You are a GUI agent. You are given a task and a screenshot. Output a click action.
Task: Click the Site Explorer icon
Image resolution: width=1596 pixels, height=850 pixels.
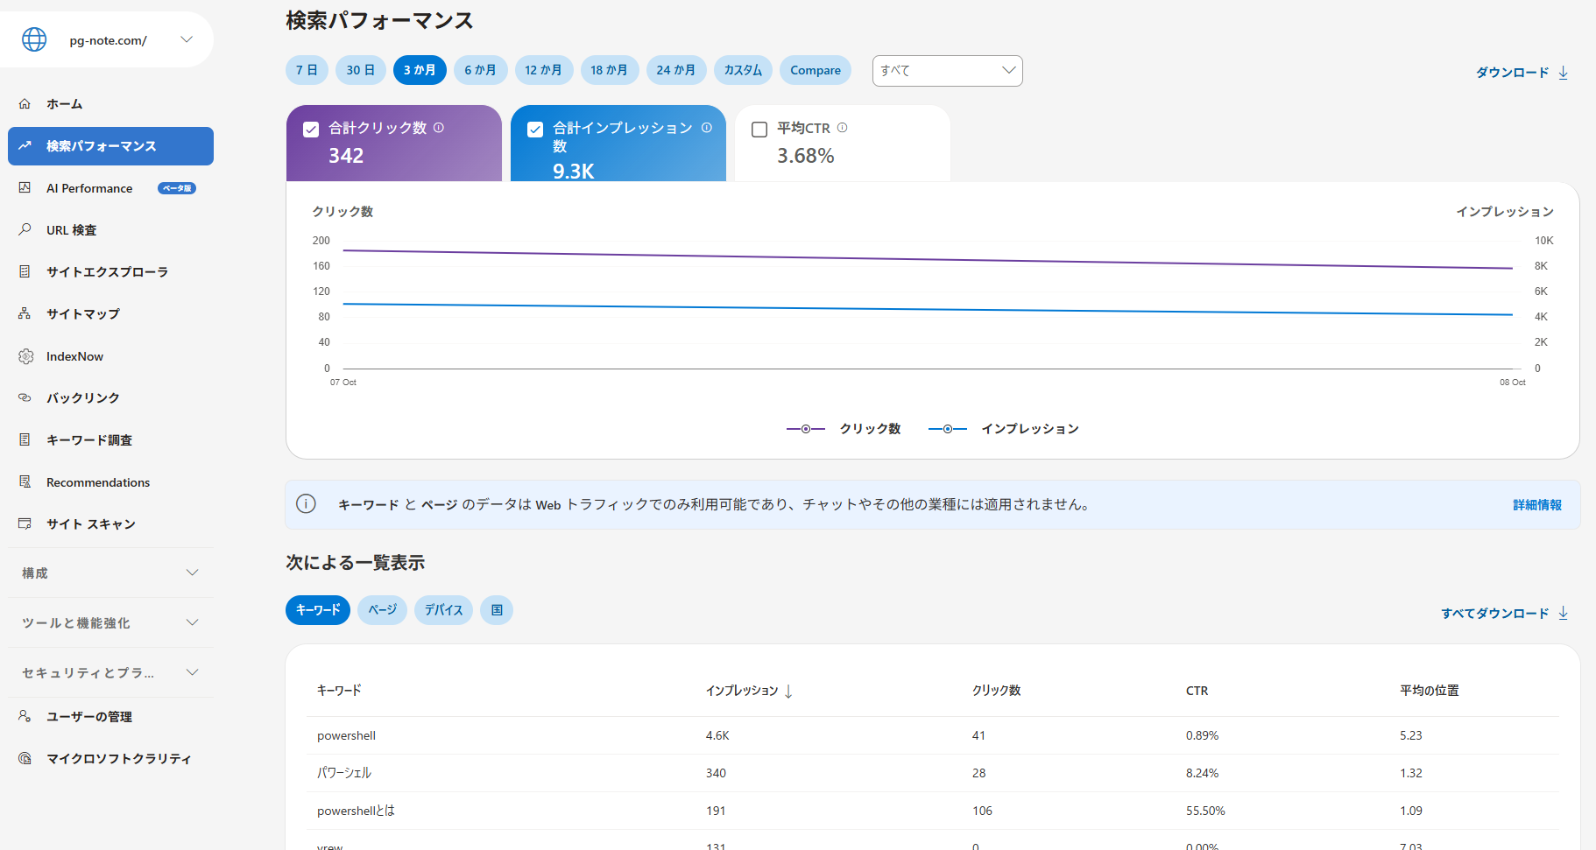[25, 271]
